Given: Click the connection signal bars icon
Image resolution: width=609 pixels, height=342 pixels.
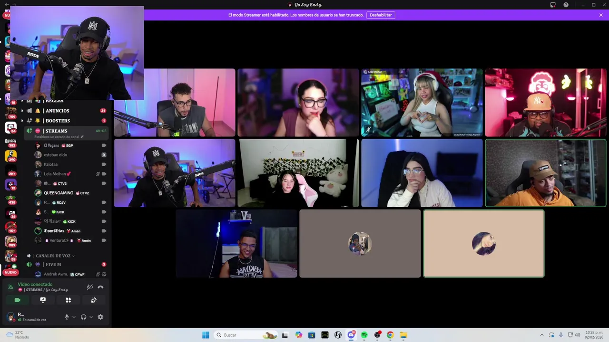Looking at the screenshot, I should (10, 287).
